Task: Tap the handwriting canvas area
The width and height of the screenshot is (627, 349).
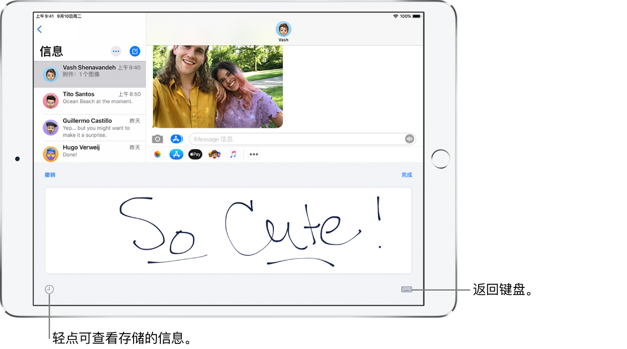Action: click(228, 230)
